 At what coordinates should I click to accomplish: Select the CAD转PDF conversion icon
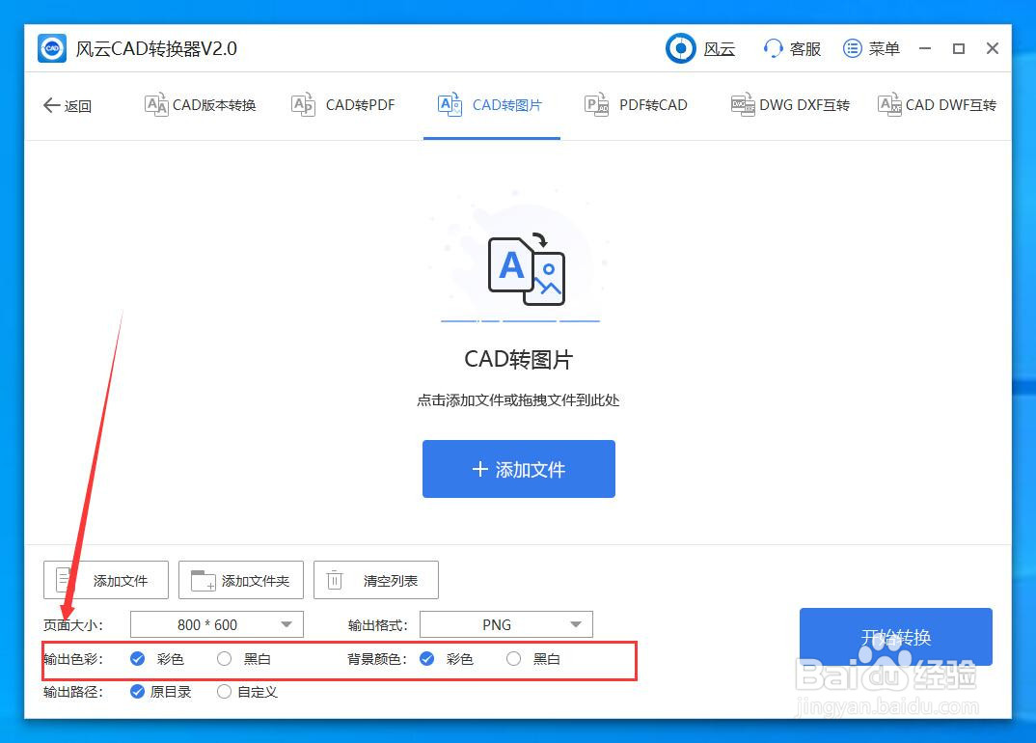(x=305, y=104)
